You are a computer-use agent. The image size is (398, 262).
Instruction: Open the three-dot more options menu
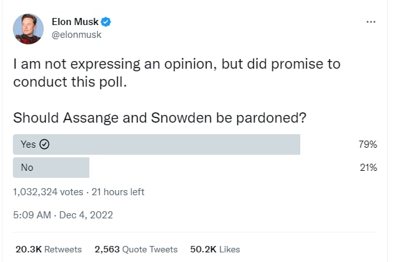[x=370, y=22]
